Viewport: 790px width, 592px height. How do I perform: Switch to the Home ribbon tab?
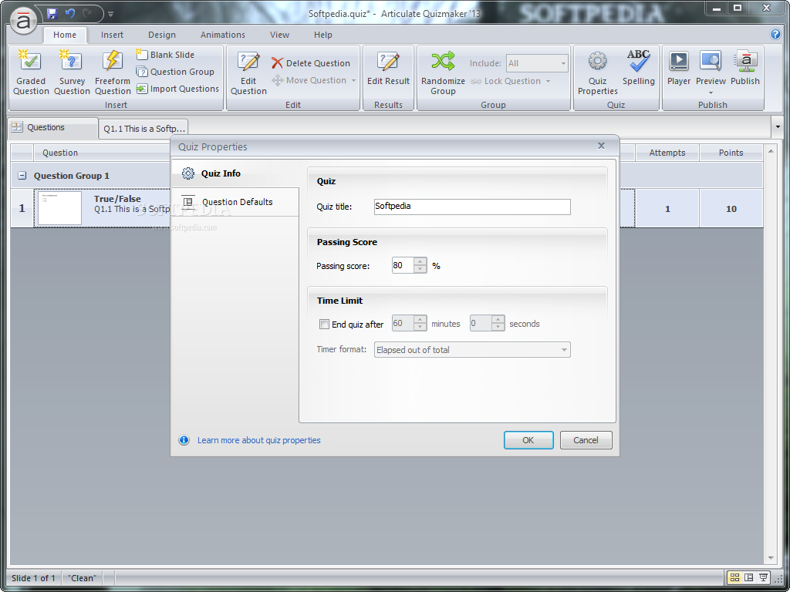(65, 35)
